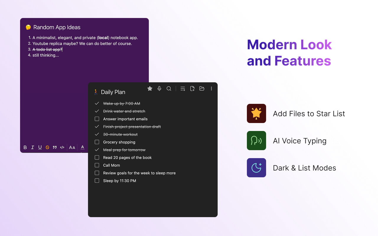Change font size with the AA icon

(72, 147)
